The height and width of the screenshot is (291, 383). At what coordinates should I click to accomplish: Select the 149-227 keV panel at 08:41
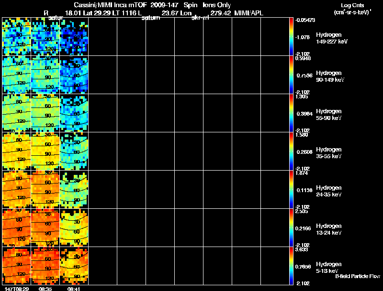click(74, 37)
